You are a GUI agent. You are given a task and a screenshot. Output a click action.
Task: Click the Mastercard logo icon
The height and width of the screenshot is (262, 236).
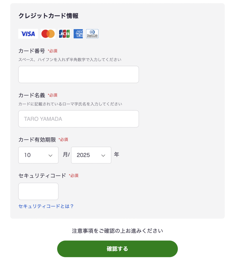tap(48, 34)
